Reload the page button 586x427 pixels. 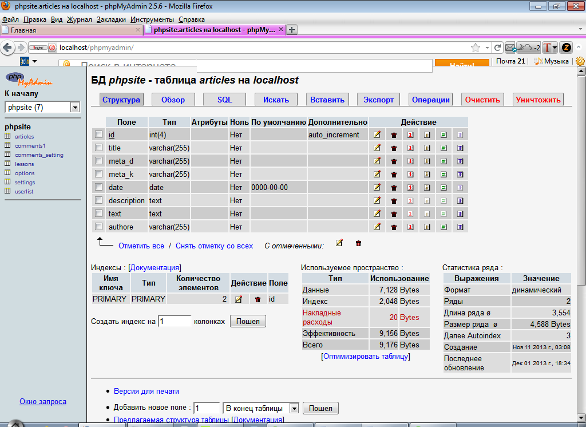(x=497, y=48)
